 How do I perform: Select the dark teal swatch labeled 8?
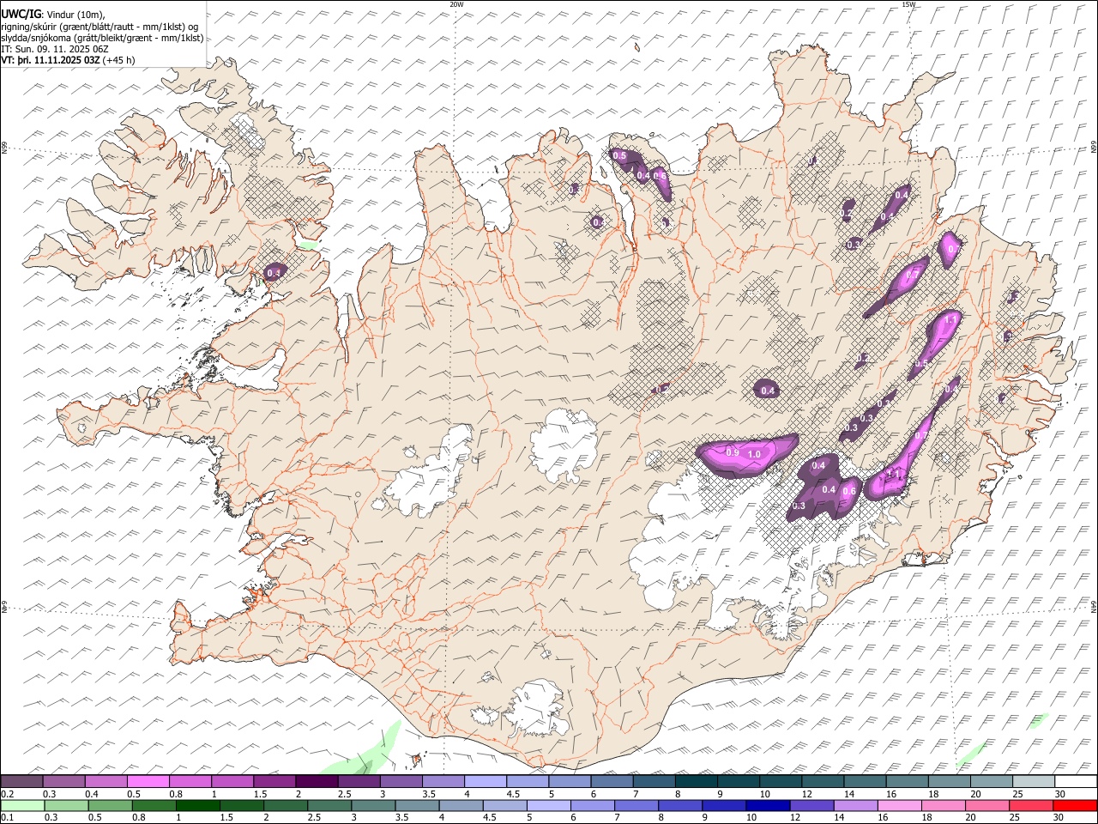pos(696,782)
